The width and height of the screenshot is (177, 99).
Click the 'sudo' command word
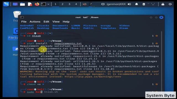(30, 92)
